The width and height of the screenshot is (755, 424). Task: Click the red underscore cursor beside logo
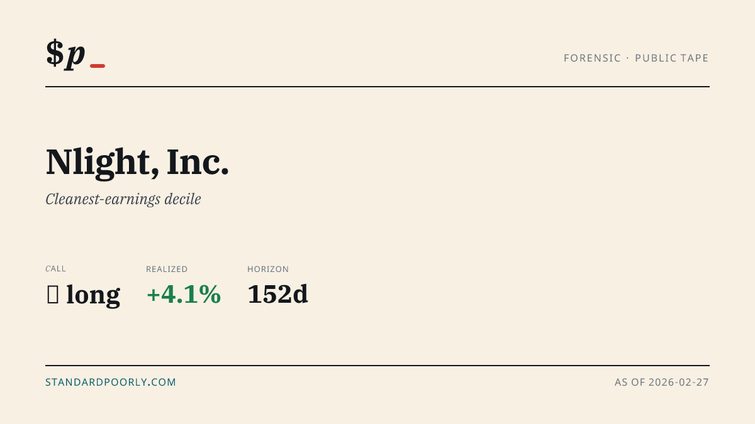98,66
